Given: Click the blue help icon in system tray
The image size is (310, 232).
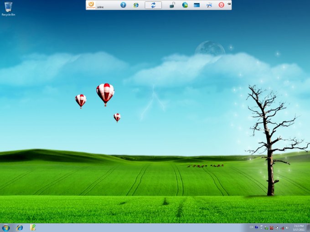Looking at the screenshot, I should 257,227.
